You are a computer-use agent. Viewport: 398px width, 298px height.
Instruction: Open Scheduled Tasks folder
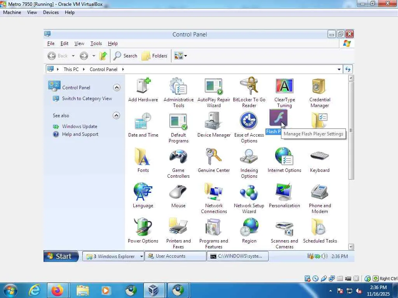[x=320, y=231]
